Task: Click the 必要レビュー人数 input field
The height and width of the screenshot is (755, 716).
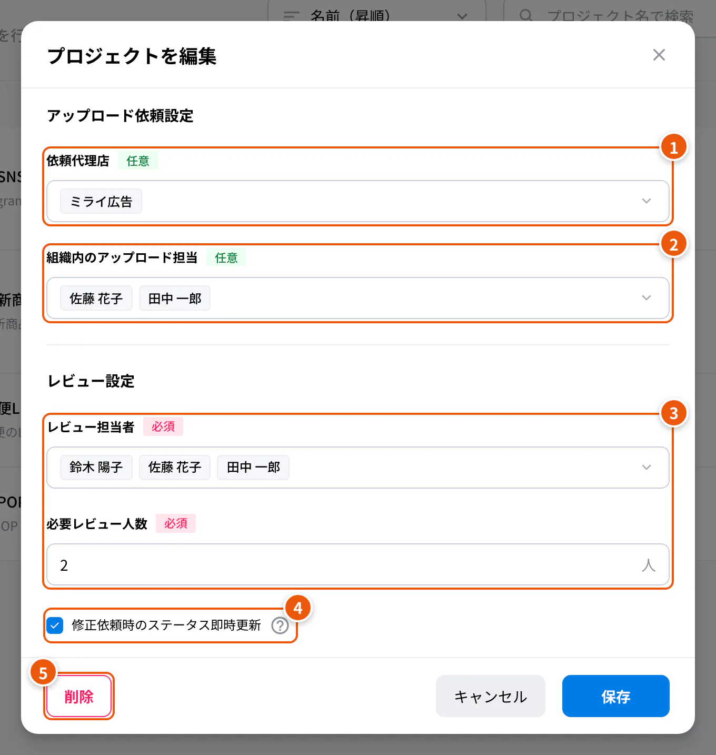Action: click(358, 565)
